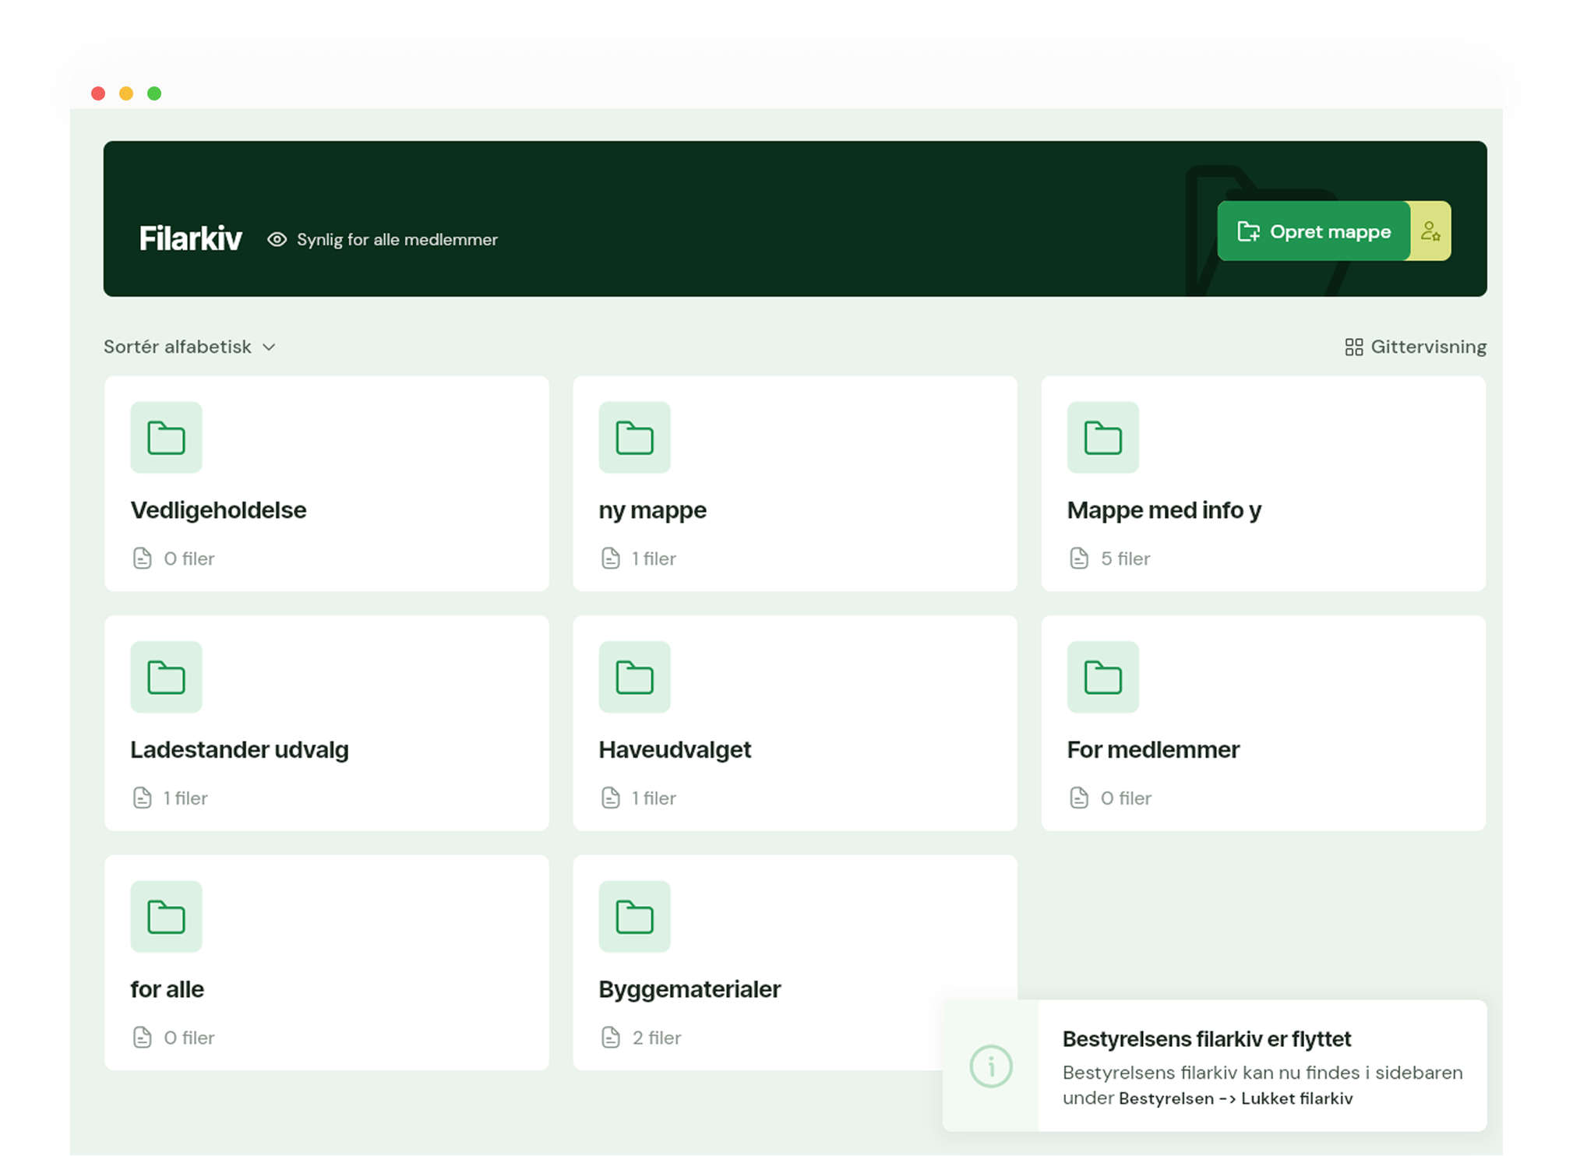Click the ny mappe folder title

(652, 510)
